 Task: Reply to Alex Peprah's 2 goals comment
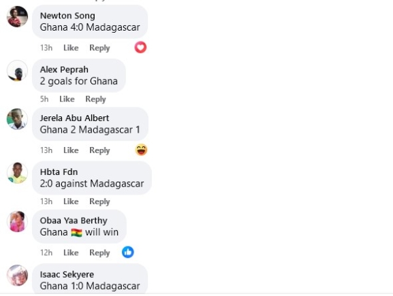(95, 99)
